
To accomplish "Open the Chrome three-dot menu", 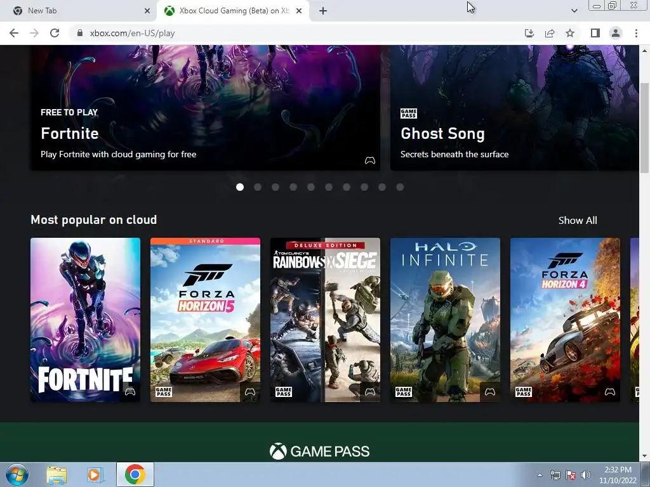I will 636,33.
